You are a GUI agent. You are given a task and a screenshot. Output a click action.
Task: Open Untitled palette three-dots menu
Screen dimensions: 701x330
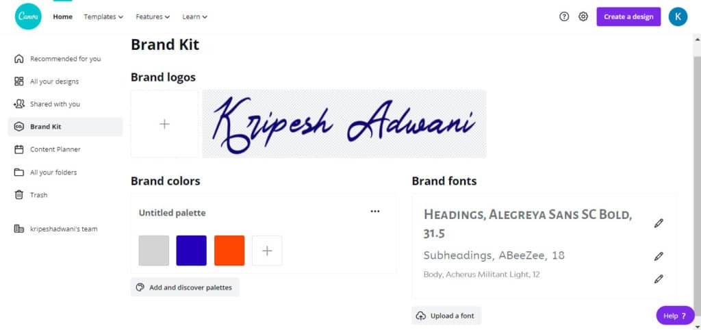(x=374, y=212)
